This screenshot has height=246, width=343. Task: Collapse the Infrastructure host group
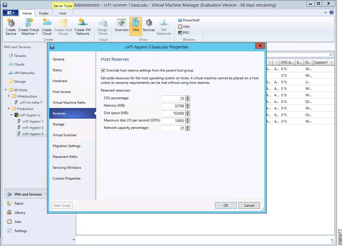coord(9,96)
